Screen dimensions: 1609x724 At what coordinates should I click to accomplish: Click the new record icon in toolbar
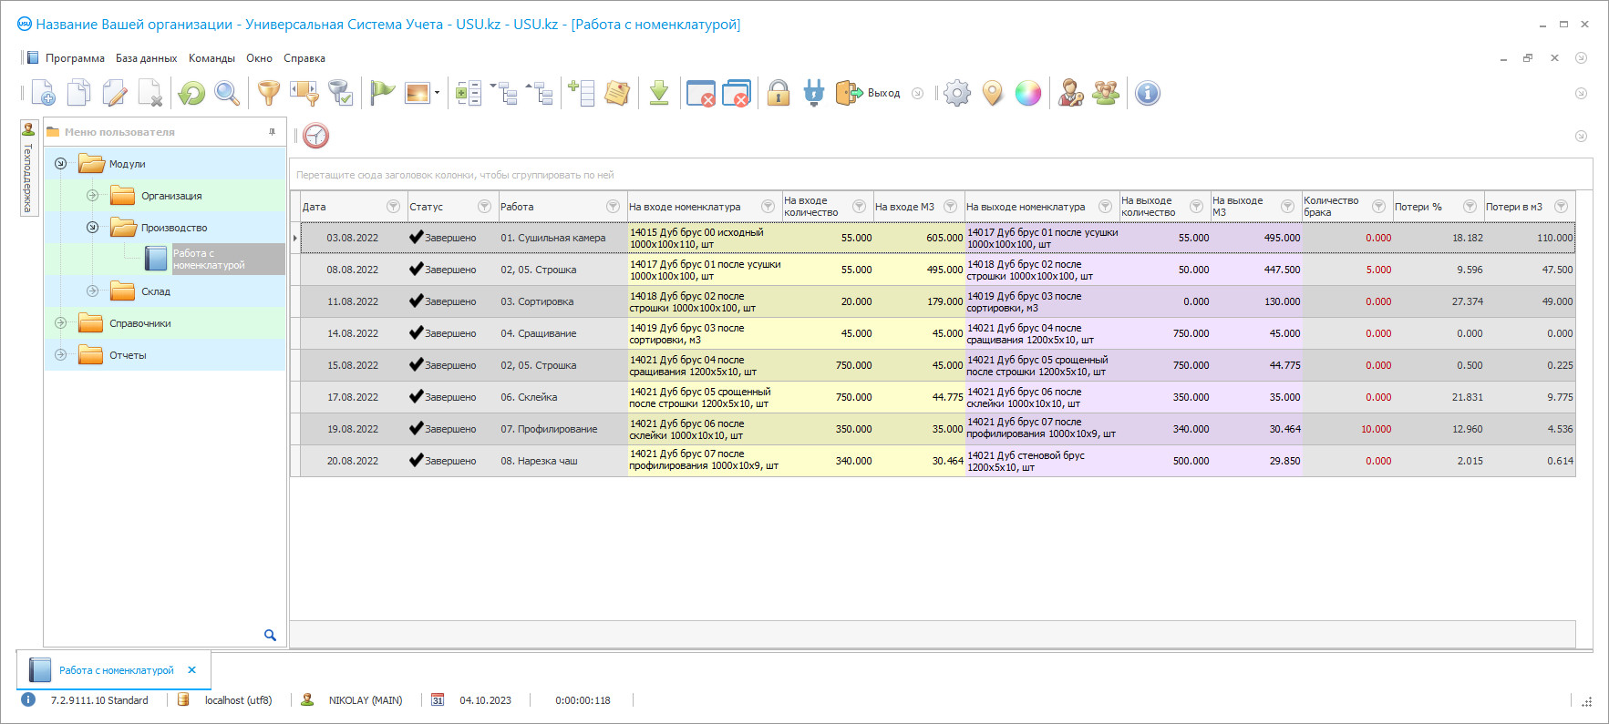click(x=43, y=93)
